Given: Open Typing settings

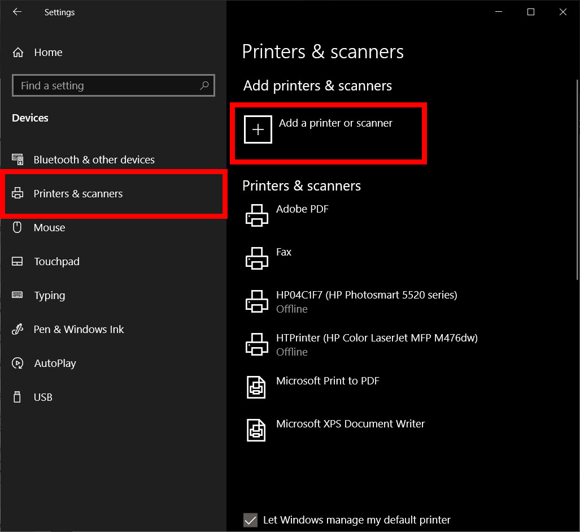Looking at the screenshot, I should point(49,296).
